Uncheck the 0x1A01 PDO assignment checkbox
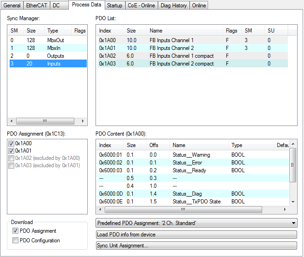The width and height of the screenshot is (304, 257). (11, 151)
